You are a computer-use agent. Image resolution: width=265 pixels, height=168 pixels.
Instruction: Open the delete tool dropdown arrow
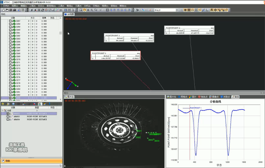[103, 10]
